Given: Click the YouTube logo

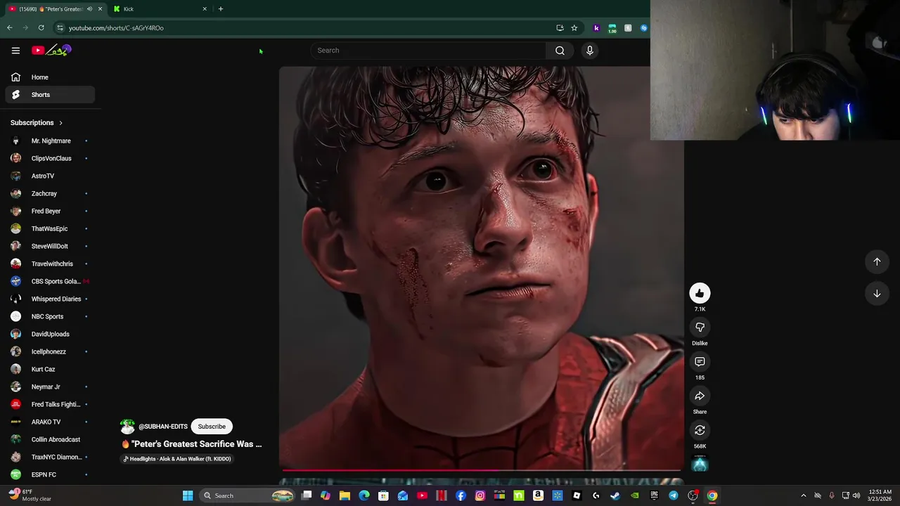Looking at the screenshot, I should click(x=51, y=51).
